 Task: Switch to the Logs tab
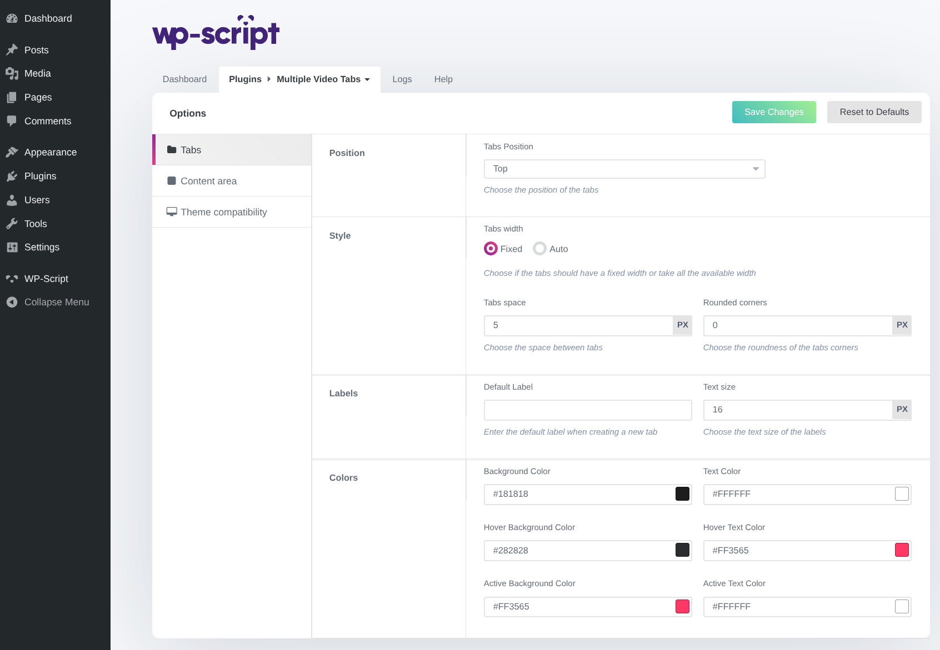click(x=402, y=79)
